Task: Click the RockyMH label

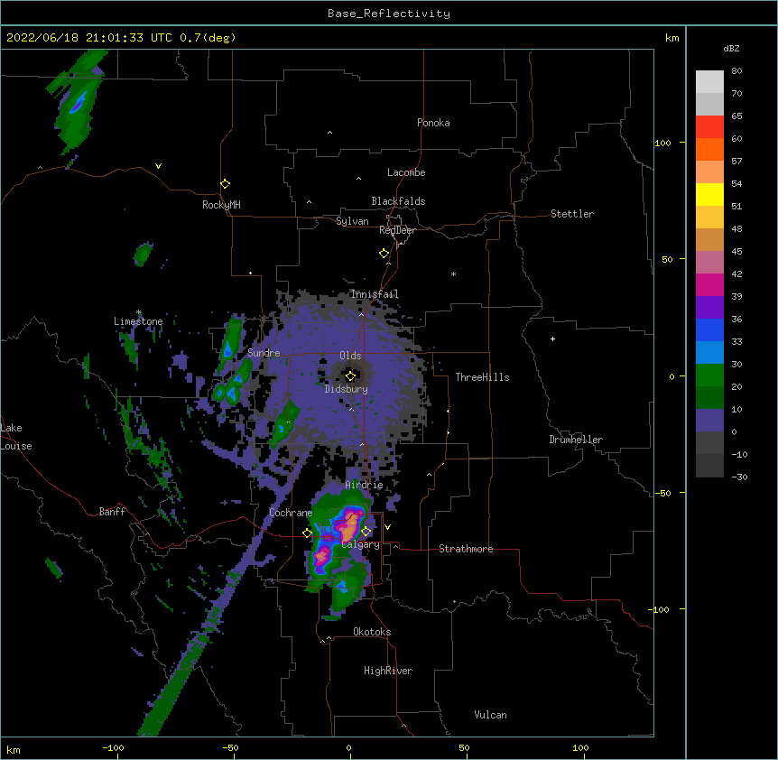Action: [x=221, y=204]
